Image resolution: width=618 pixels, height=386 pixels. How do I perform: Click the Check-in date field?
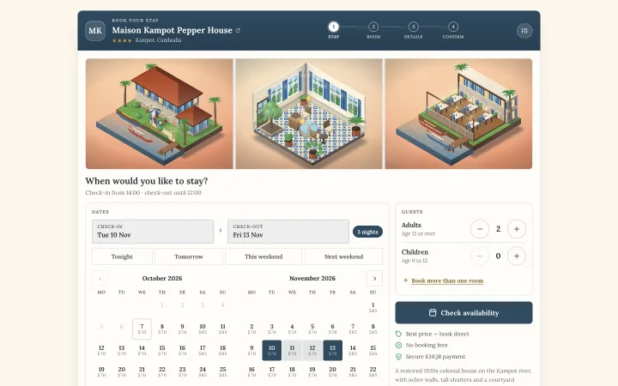(153, 232)
